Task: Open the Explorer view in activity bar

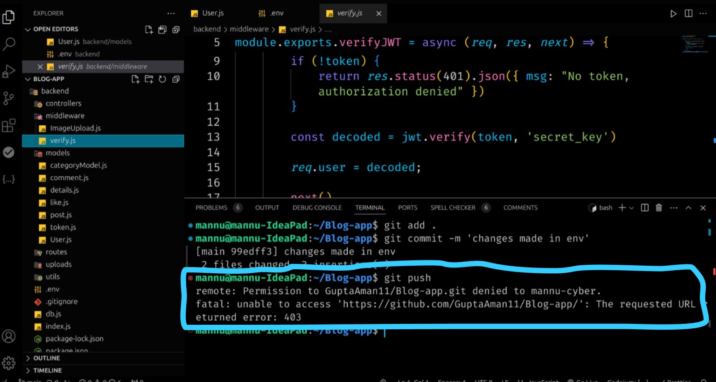Action: tap(9, 17)
